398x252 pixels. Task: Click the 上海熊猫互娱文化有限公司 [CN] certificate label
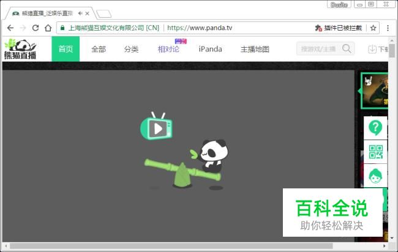(114, 28)
